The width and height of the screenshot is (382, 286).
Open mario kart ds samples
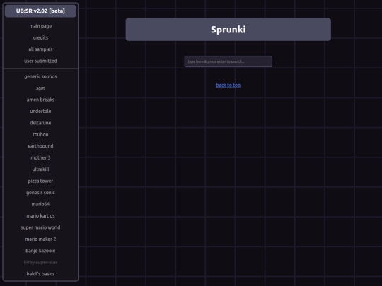[40, 215]
